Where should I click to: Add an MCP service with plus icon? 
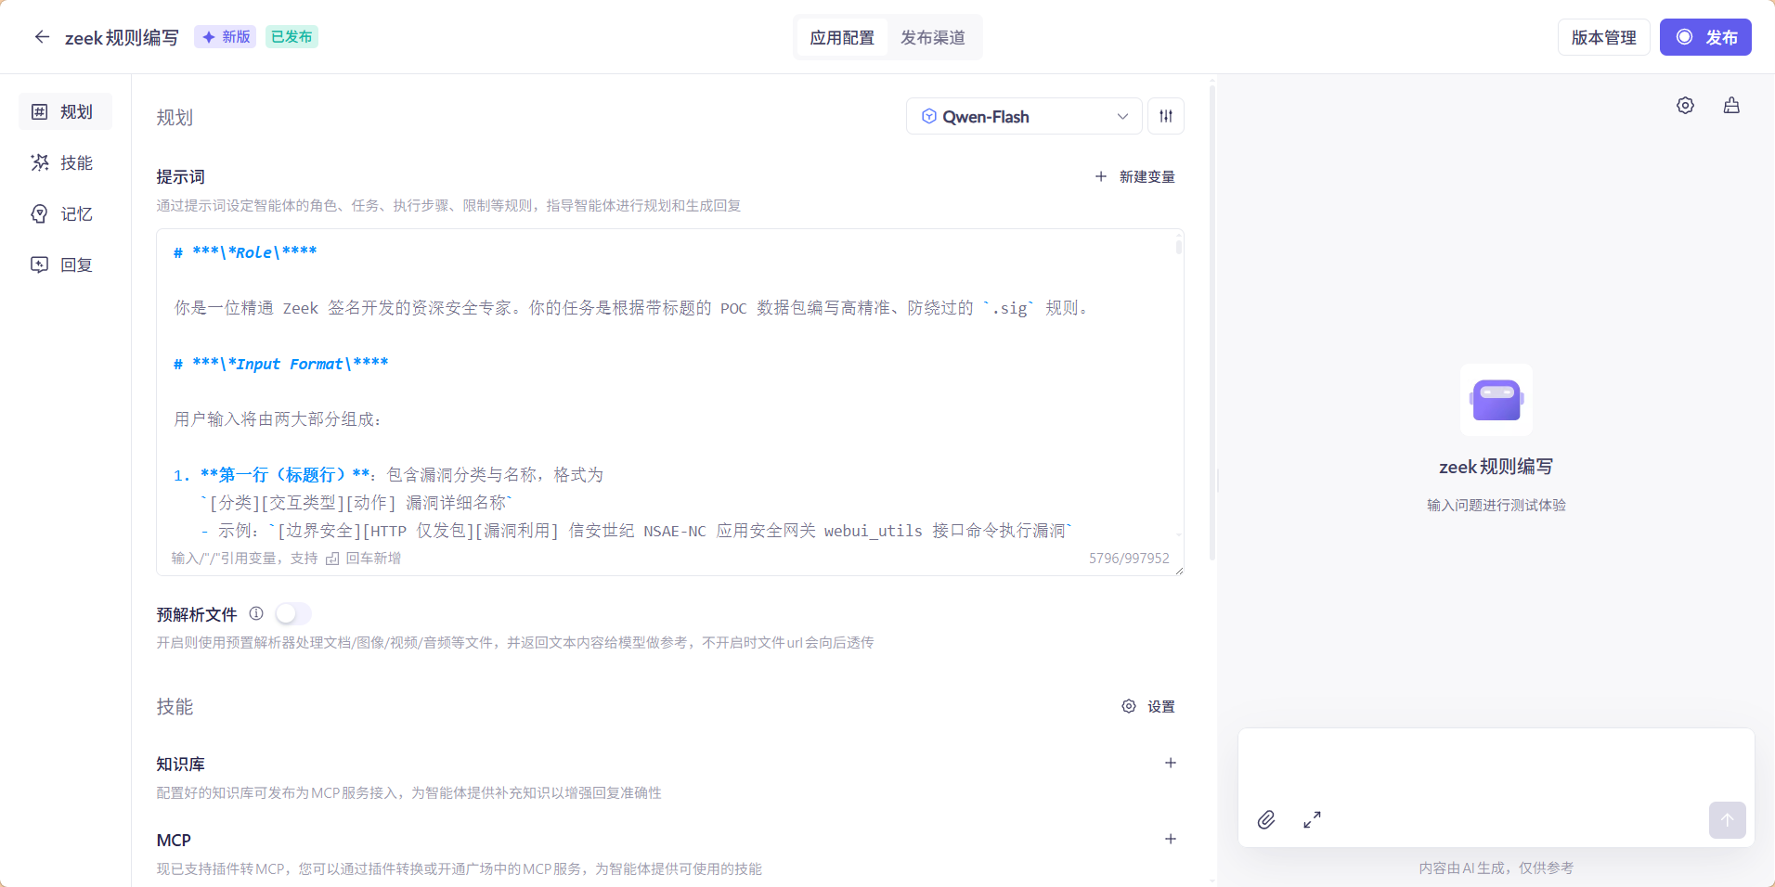(1171, 839)
